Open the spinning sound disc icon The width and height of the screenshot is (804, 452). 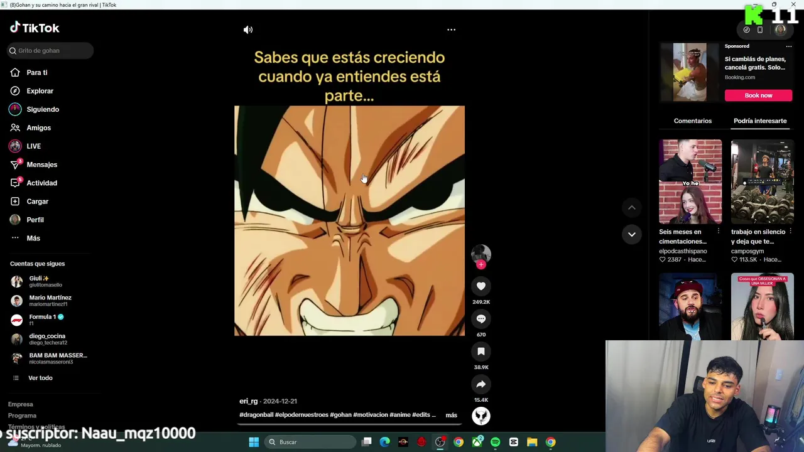(481, 416)
